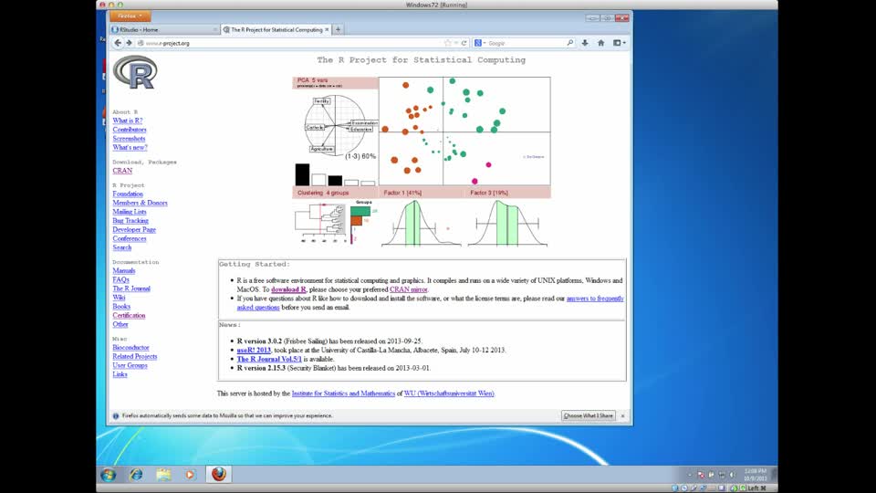Click the Choose What I Share button

pos(589,416)
